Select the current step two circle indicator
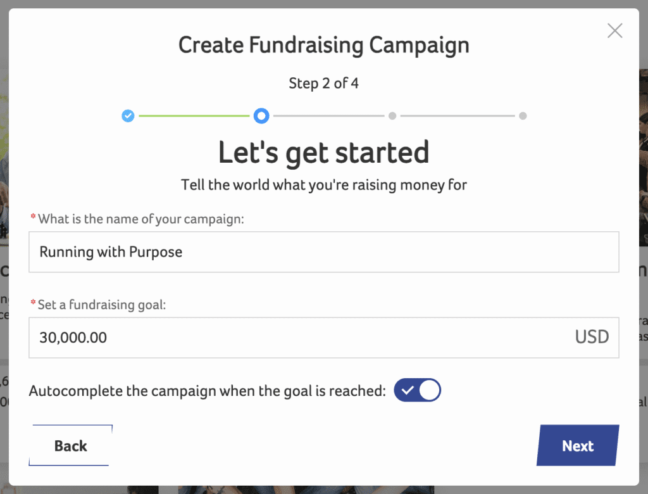Viewport: 648px width, 494px height. tap(261, 116)
